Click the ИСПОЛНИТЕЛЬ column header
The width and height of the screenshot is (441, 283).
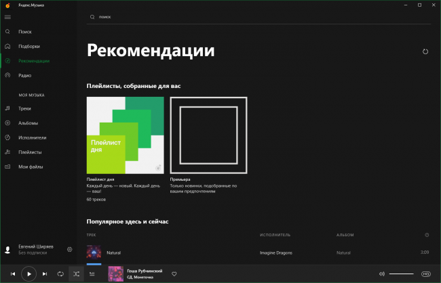(275, 235)
